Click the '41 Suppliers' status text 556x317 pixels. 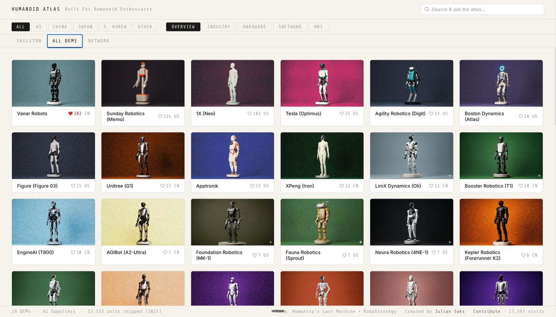point(59,311)
